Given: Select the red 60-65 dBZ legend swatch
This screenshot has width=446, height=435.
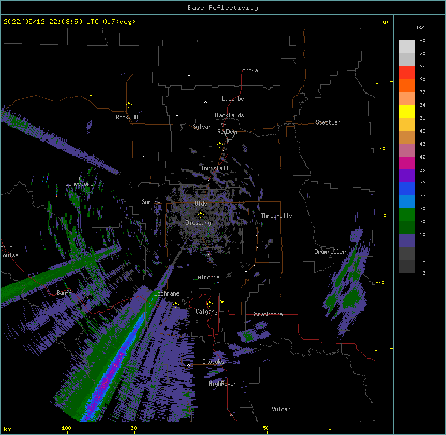Looking at the screenshot, I should coord(407,73).
